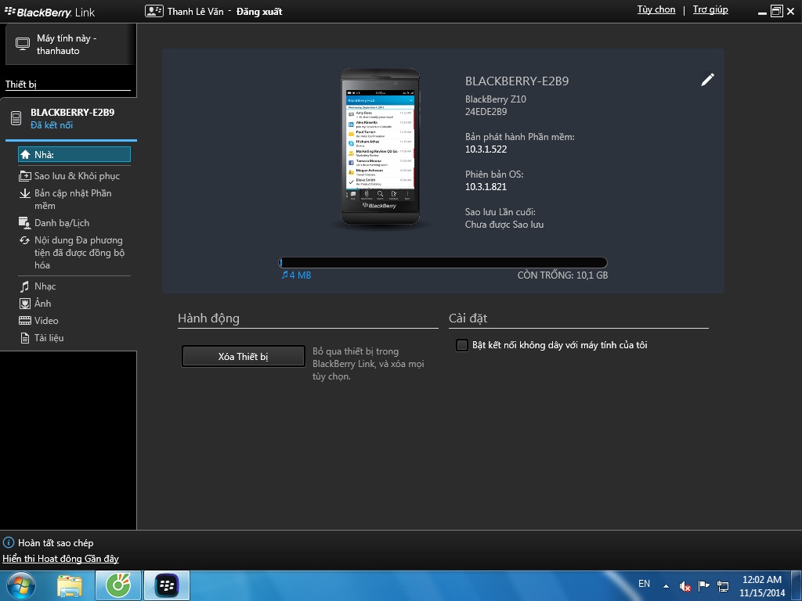Show hidden tray icons arrow
The height and width of the screenshot is (601, 802).
tap(666, 586)
